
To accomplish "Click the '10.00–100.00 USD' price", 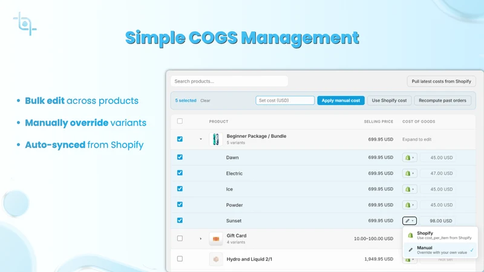I will coord(373,239).
